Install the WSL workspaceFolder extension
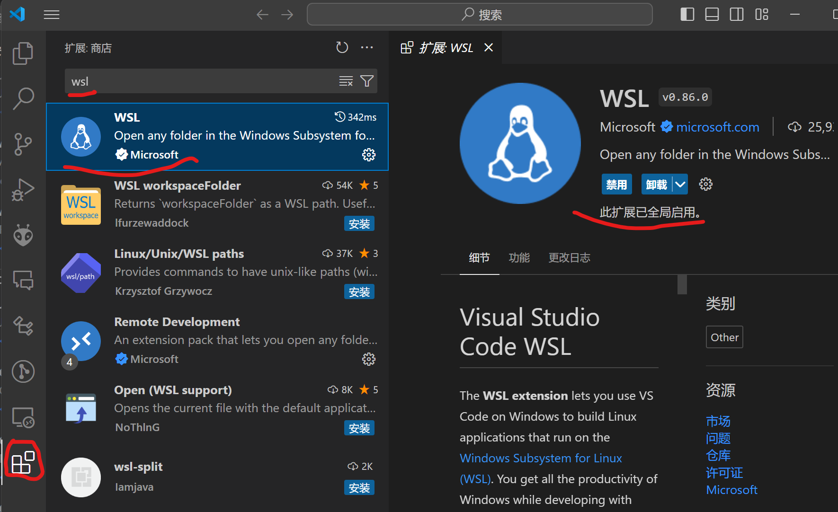The height and width of the screenshot is (512, 838). pyautogui.click(x=359, y=224)
